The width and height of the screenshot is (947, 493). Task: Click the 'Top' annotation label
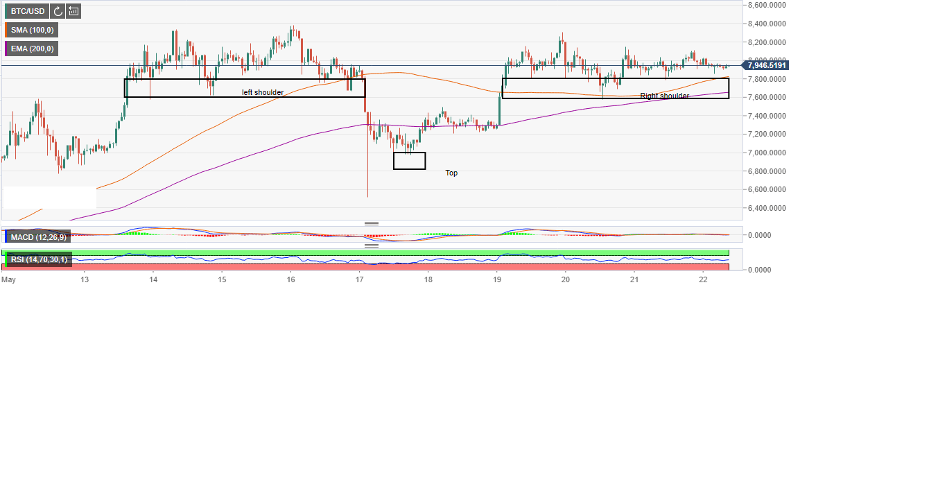(x=451, y=173)
